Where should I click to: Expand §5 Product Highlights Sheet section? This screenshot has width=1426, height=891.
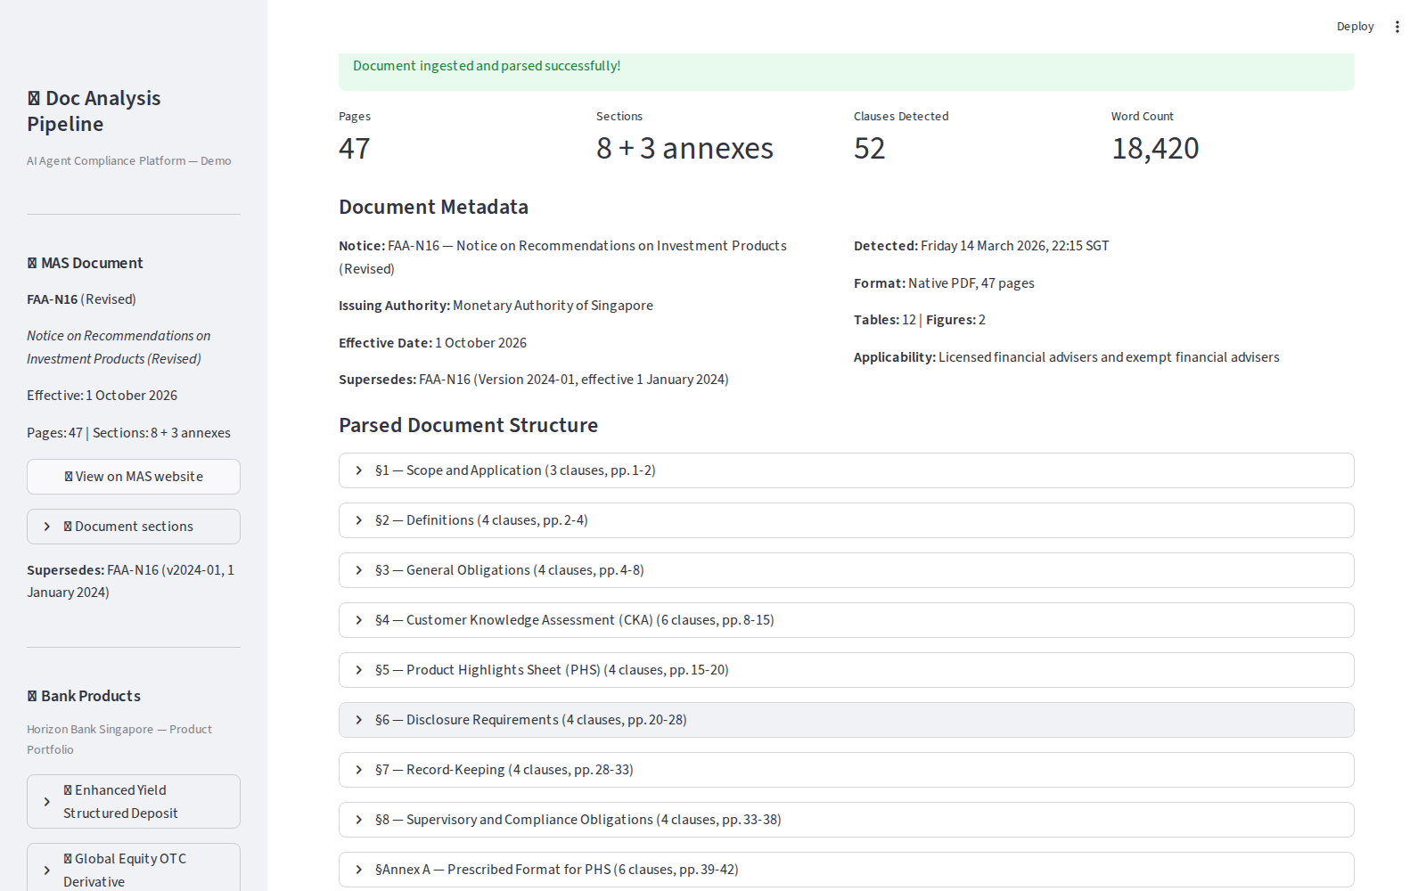[x=847, y=670]
